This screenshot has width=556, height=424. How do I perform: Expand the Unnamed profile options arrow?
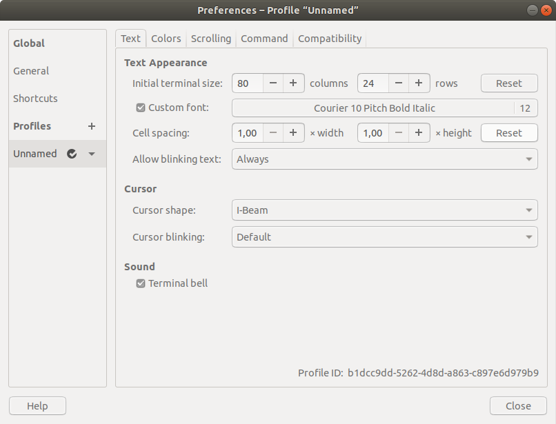point(92,154)
